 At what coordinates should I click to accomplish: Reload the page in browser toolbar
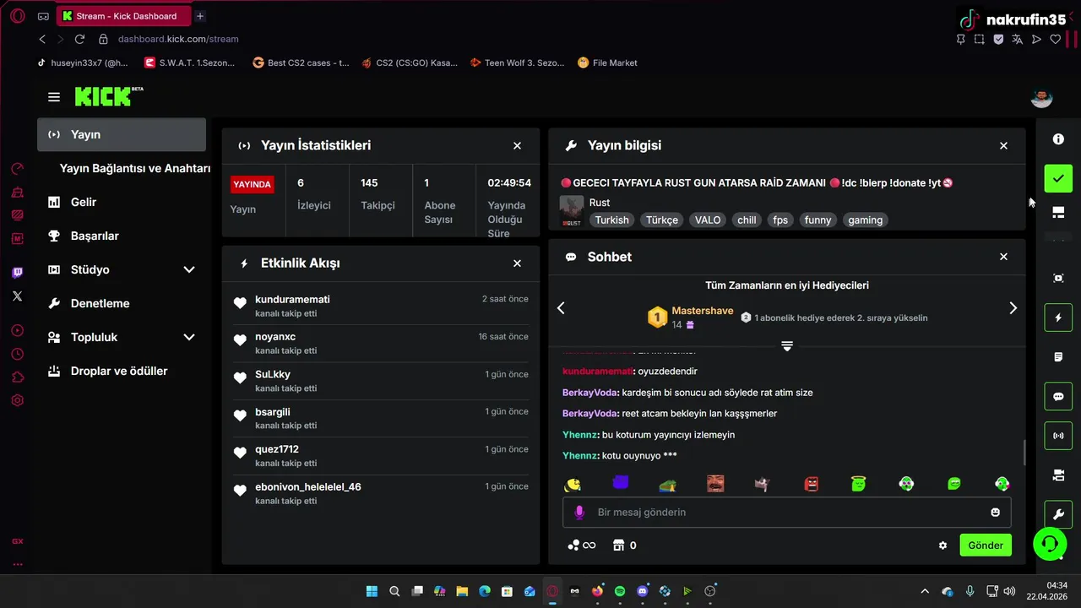(x=79, y=39)
